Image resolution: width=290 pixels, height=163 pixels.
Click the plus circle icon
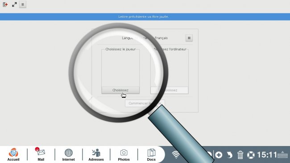point(219,155)
